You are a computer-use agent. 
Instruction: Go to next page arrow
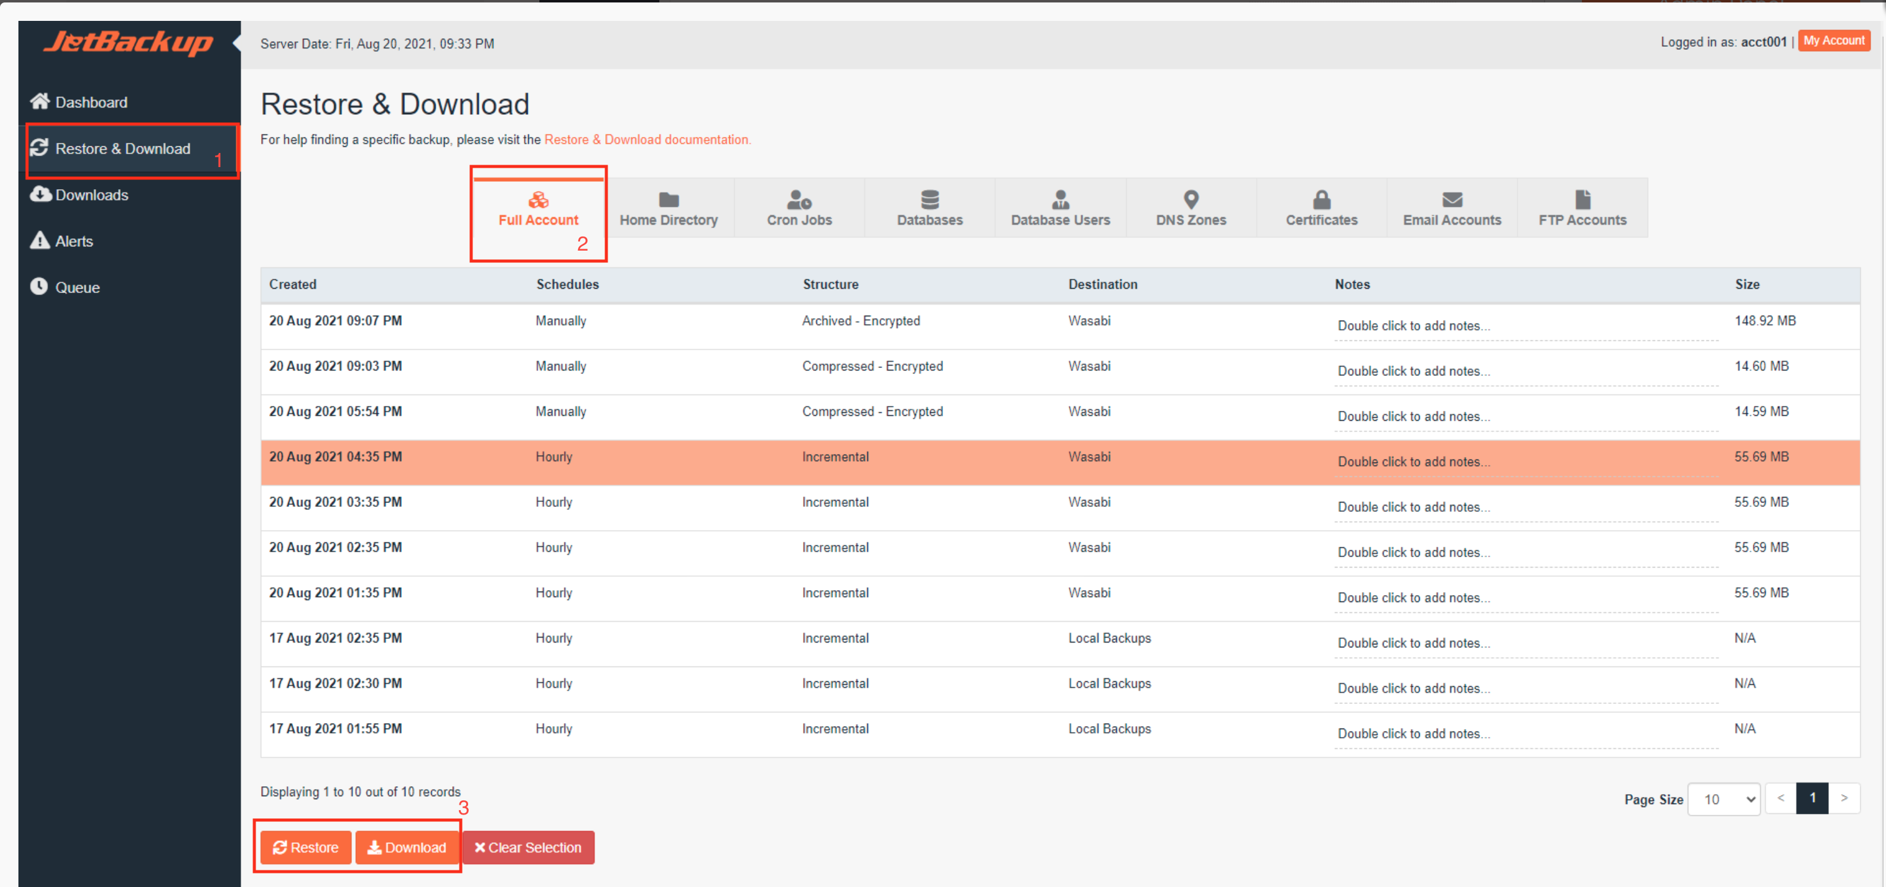coord(1844,798)
